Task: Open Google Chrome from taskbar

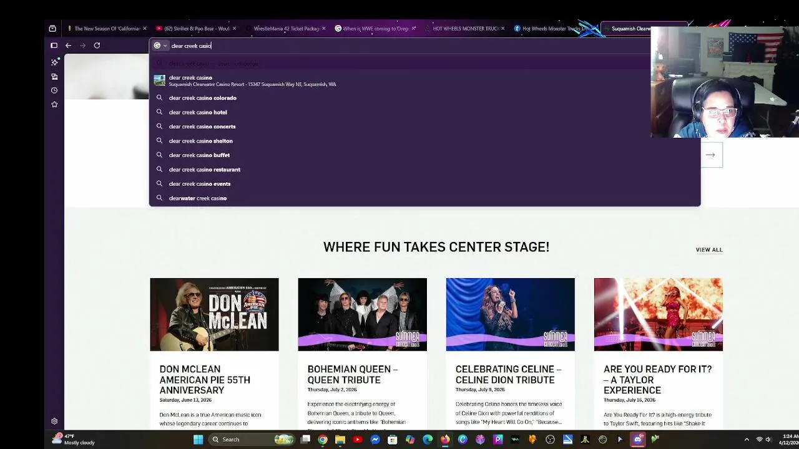Action: click(323, 440)
